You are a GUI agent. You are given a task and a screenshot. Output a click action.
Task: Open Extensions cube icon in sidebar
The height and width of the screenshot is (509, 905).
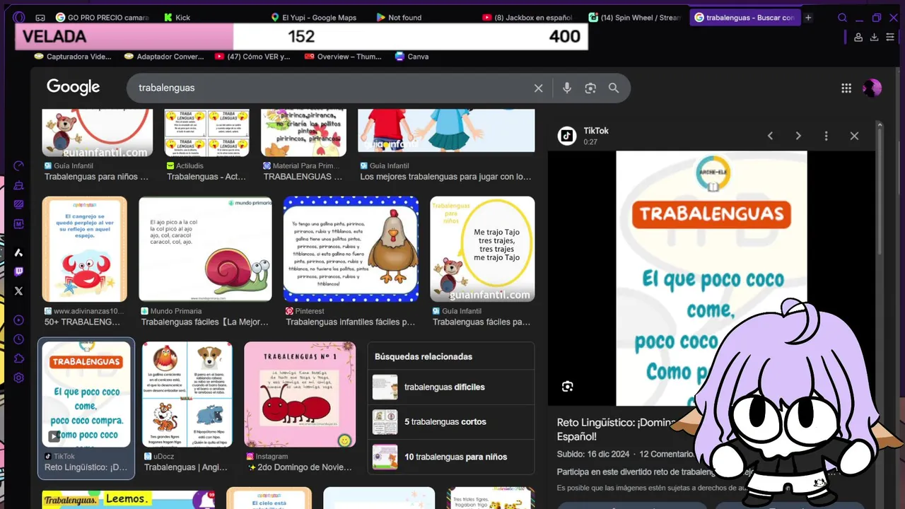coord(19,358)
